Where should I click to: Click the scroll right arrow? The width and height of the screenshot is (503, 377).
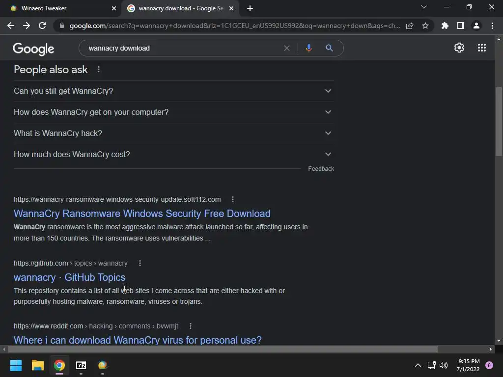point(491,349)
